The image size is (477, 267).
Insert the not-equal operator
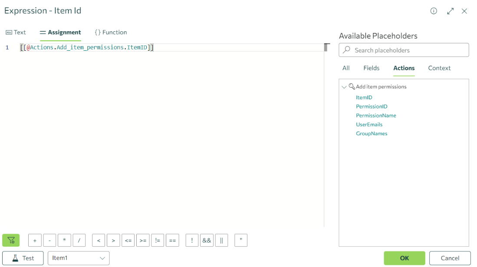pos(158,240)
